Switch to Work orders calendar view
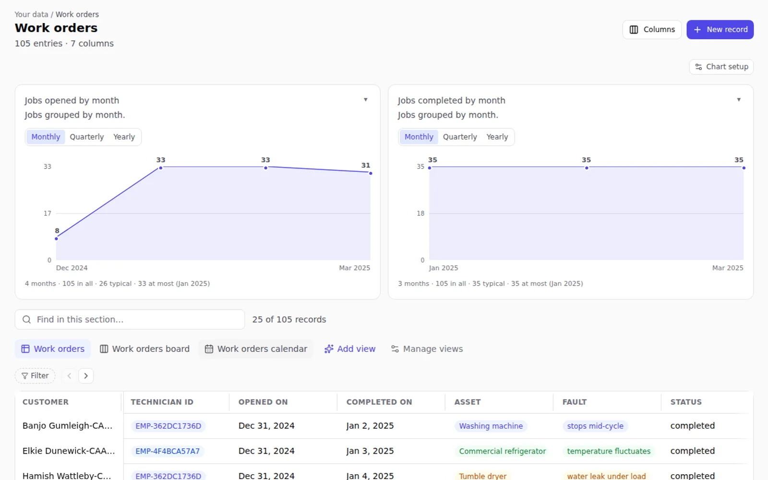 click(256, 349)
